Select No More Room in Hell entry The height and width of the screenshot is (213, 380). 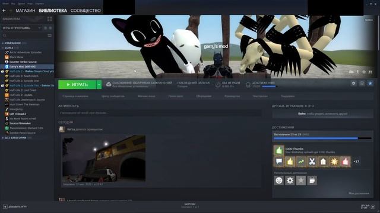tap(23, 118)
